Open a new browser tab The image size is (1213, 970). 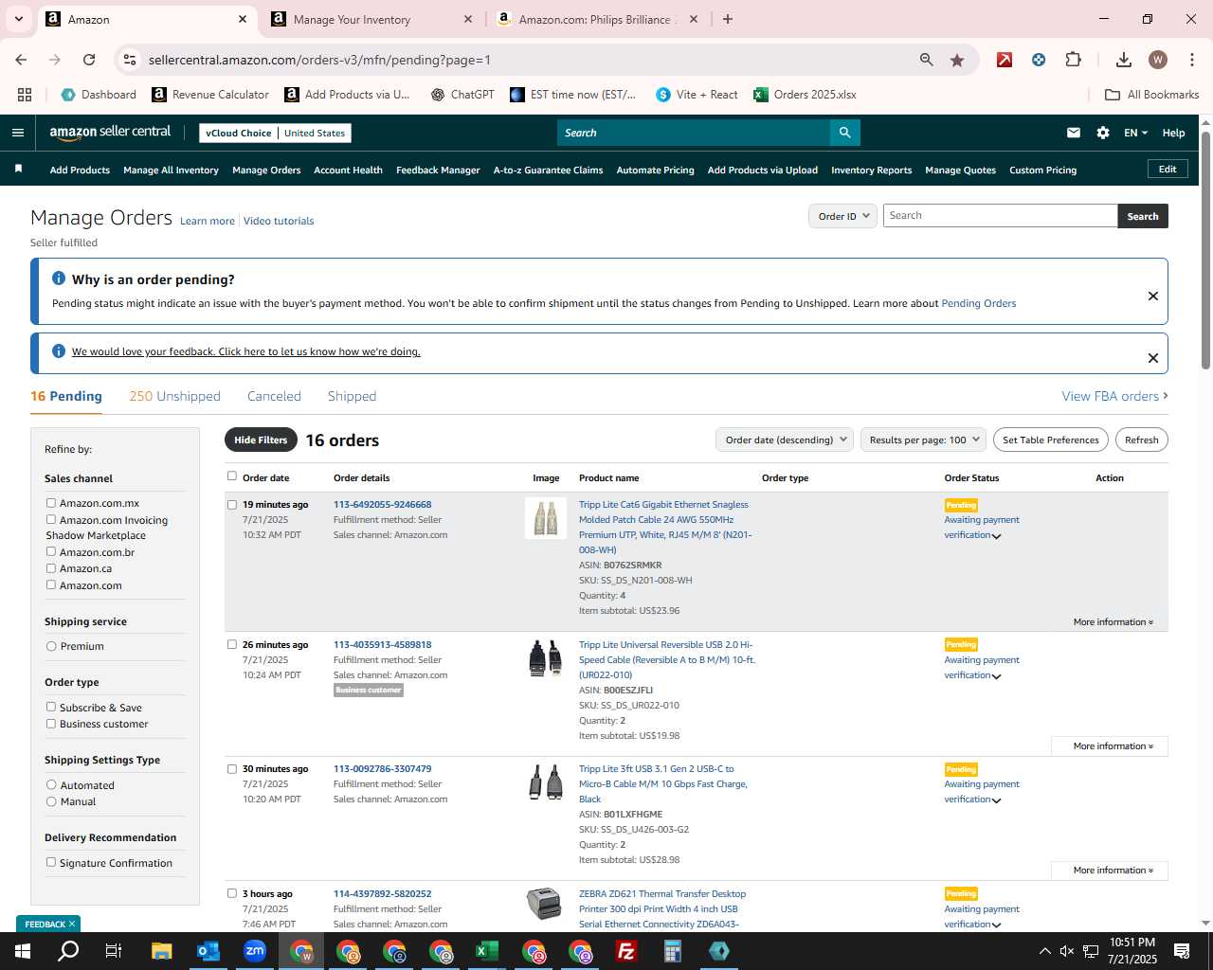pos(728,19)
